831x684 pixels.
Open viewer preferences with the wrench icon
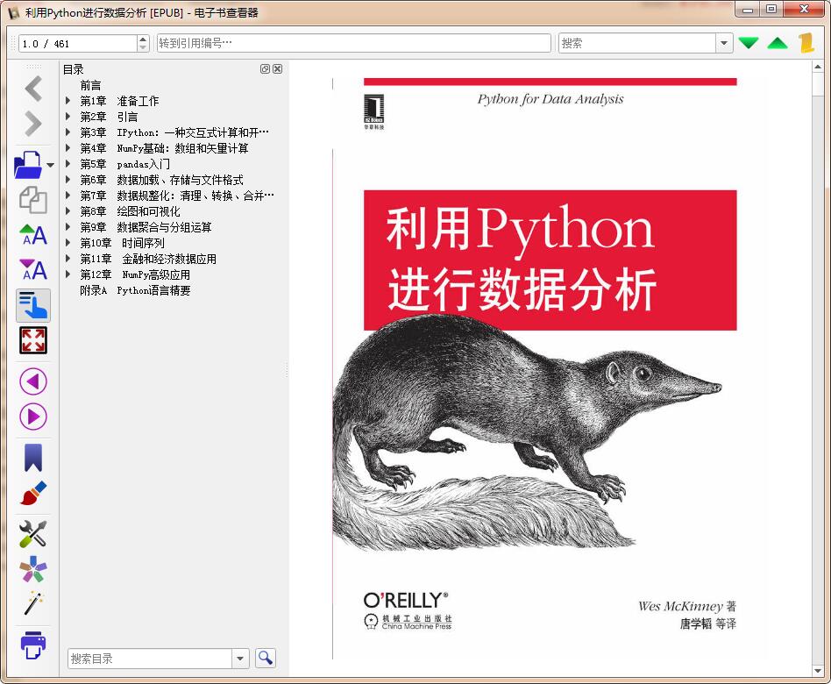click(x=32, y=534)
